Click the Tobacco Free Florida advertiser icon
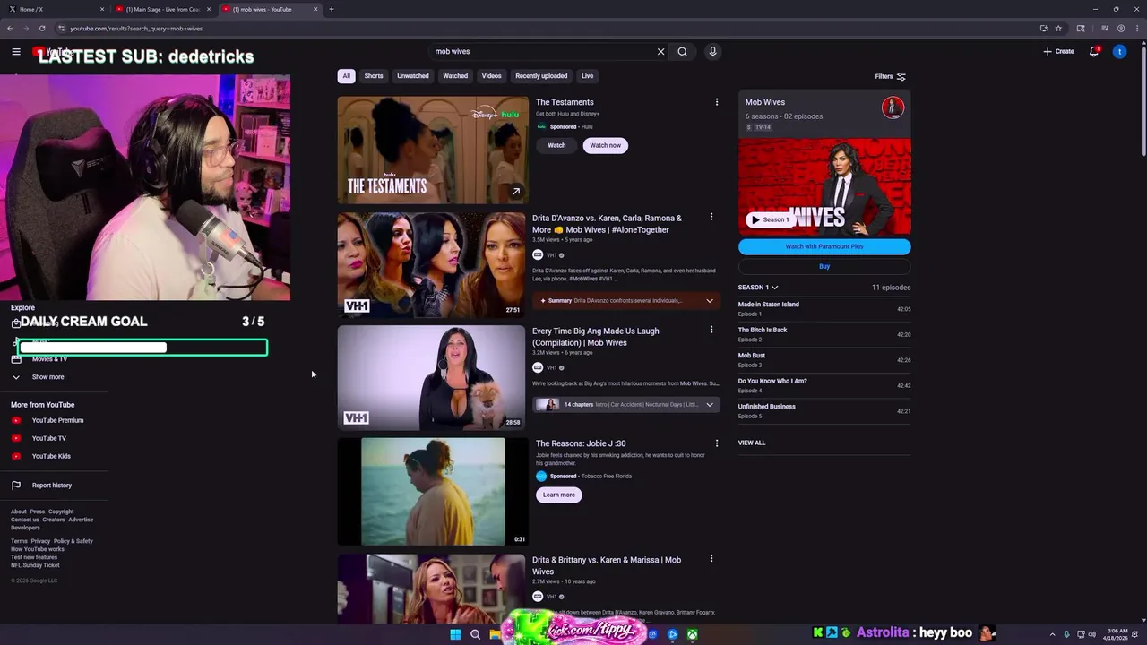 [541, 476]
